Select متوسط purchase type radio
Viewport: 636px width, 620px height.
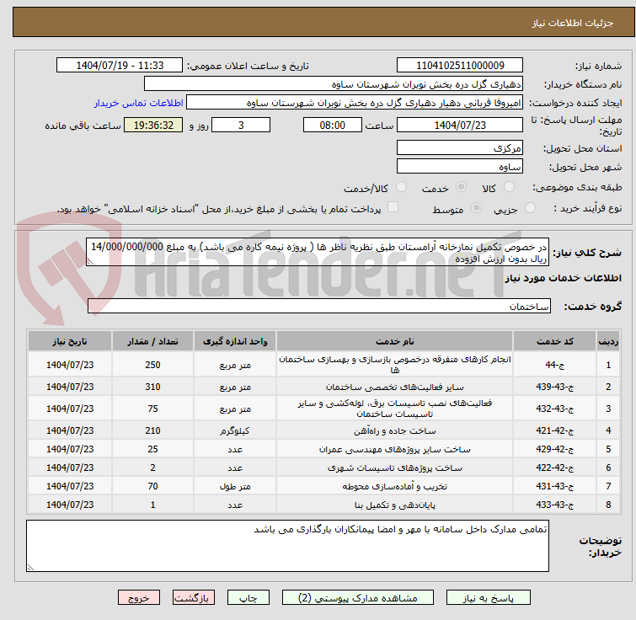coord(478,208)
